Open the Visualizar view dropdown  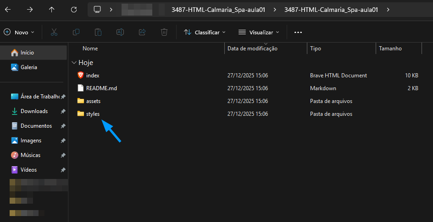259,32
